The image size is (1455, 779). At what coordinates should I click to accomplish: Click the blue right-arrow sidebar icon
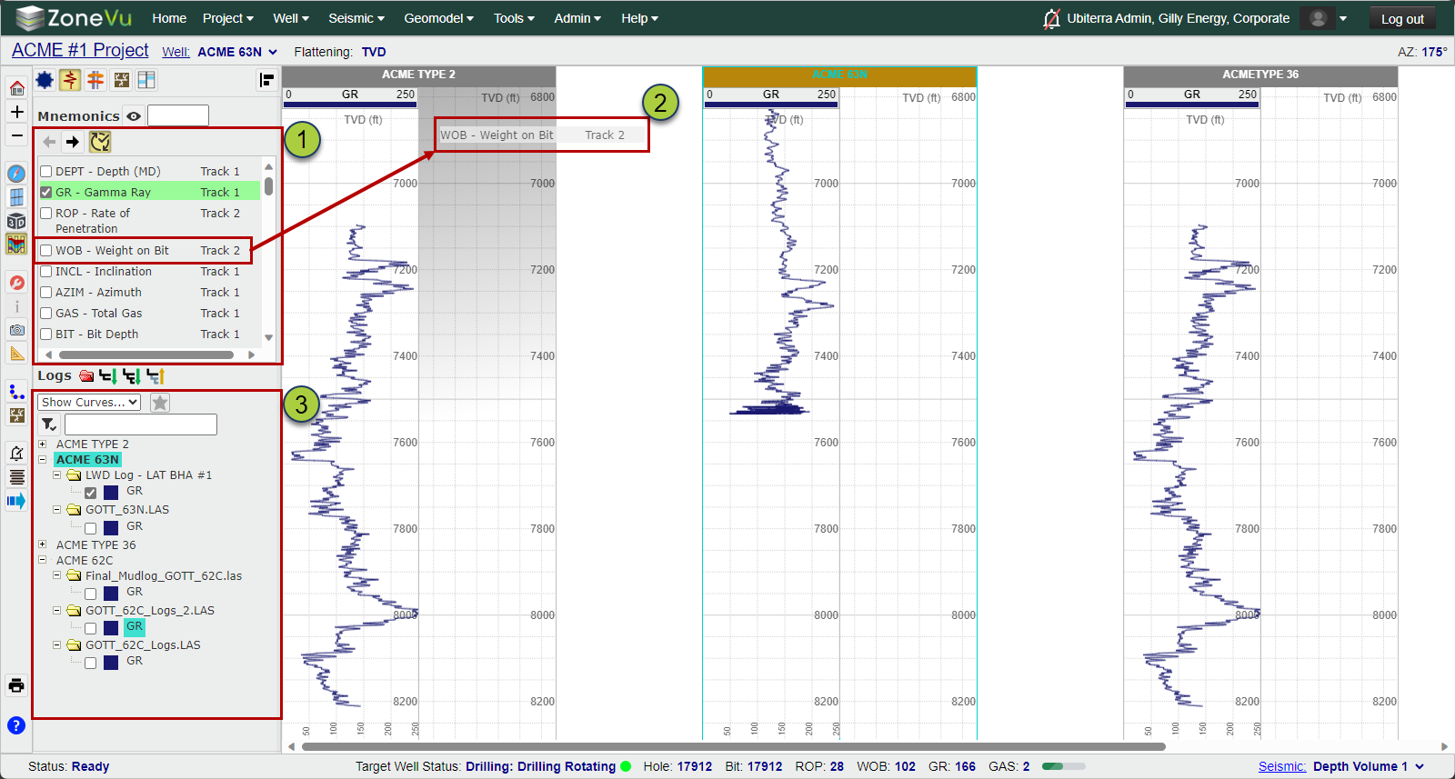tap(16, 501)
